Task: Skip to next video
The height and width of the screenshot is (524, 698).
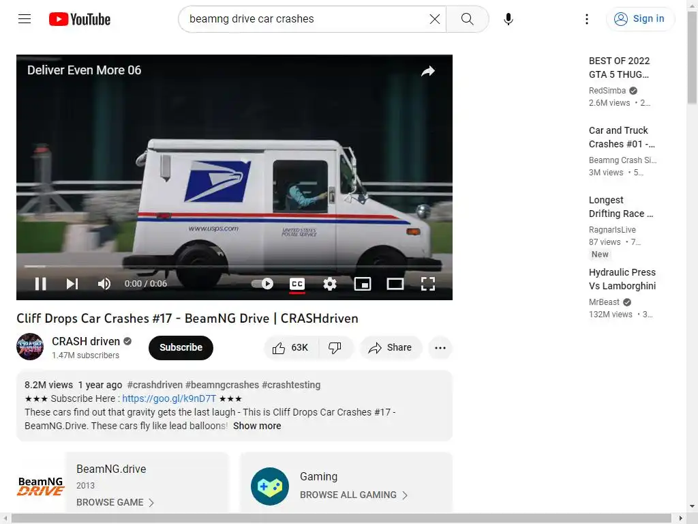Action: point(72,284)
